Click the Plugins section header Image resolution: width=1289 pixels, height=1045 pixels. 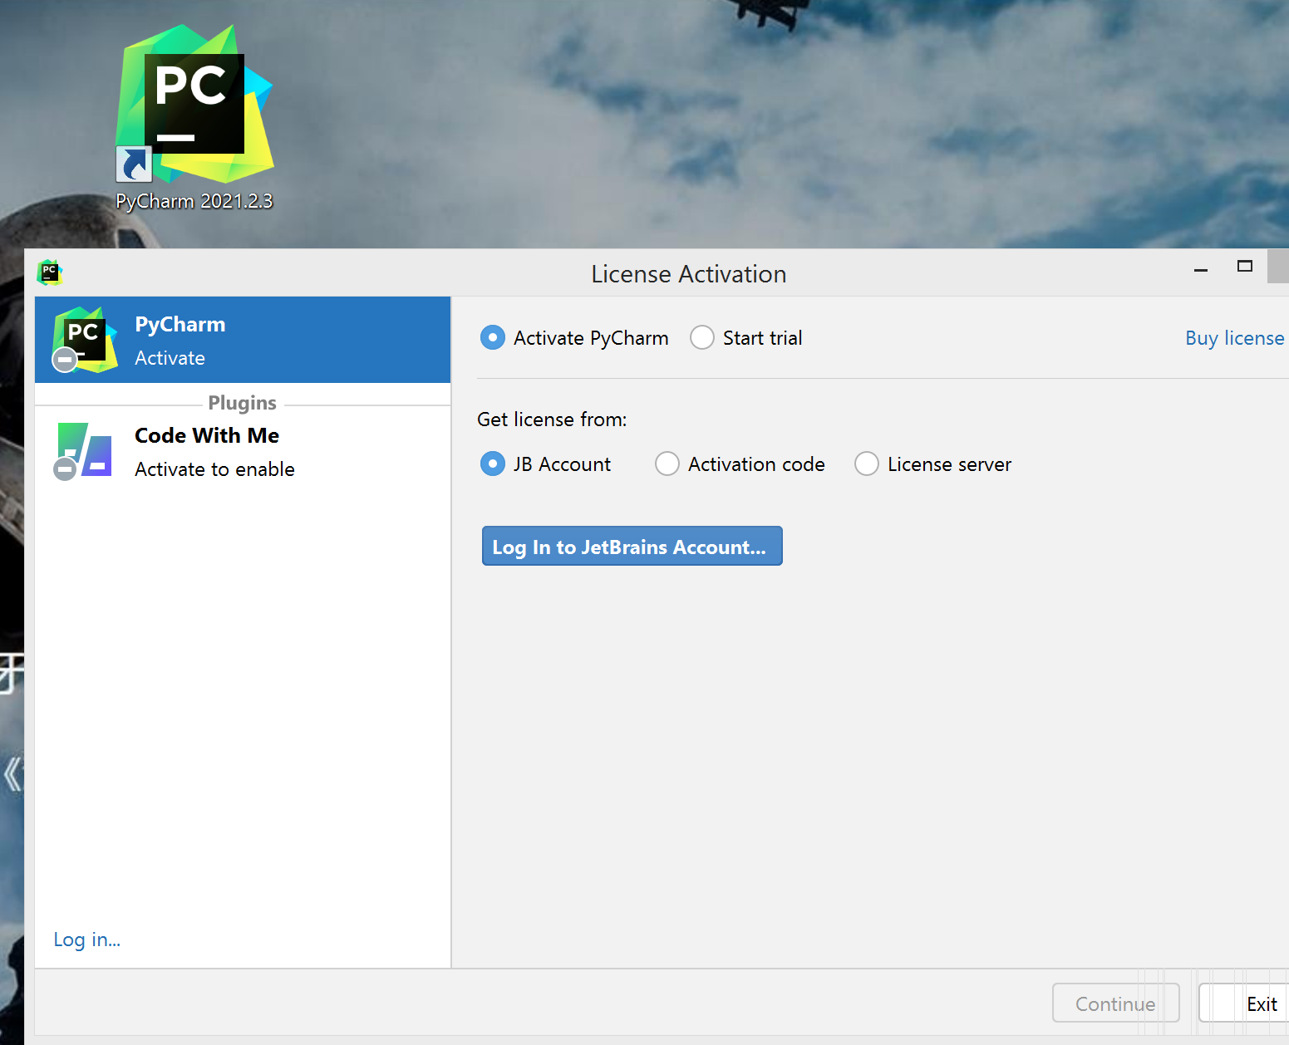[243, 403]
